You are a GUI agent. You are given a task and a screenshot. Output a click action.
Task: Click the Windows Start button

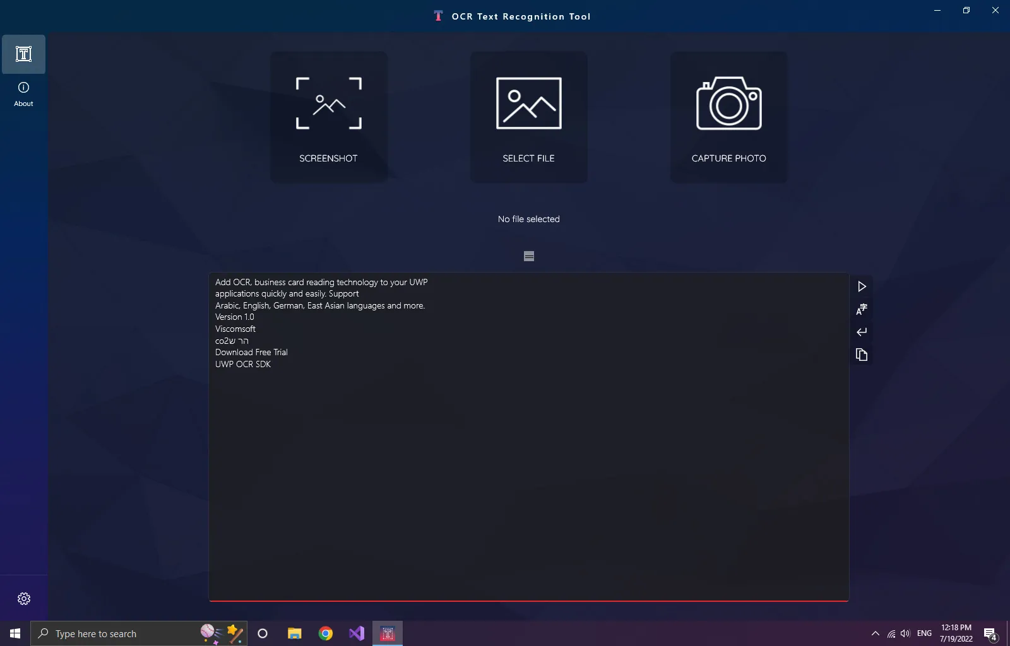coord(15,633)
